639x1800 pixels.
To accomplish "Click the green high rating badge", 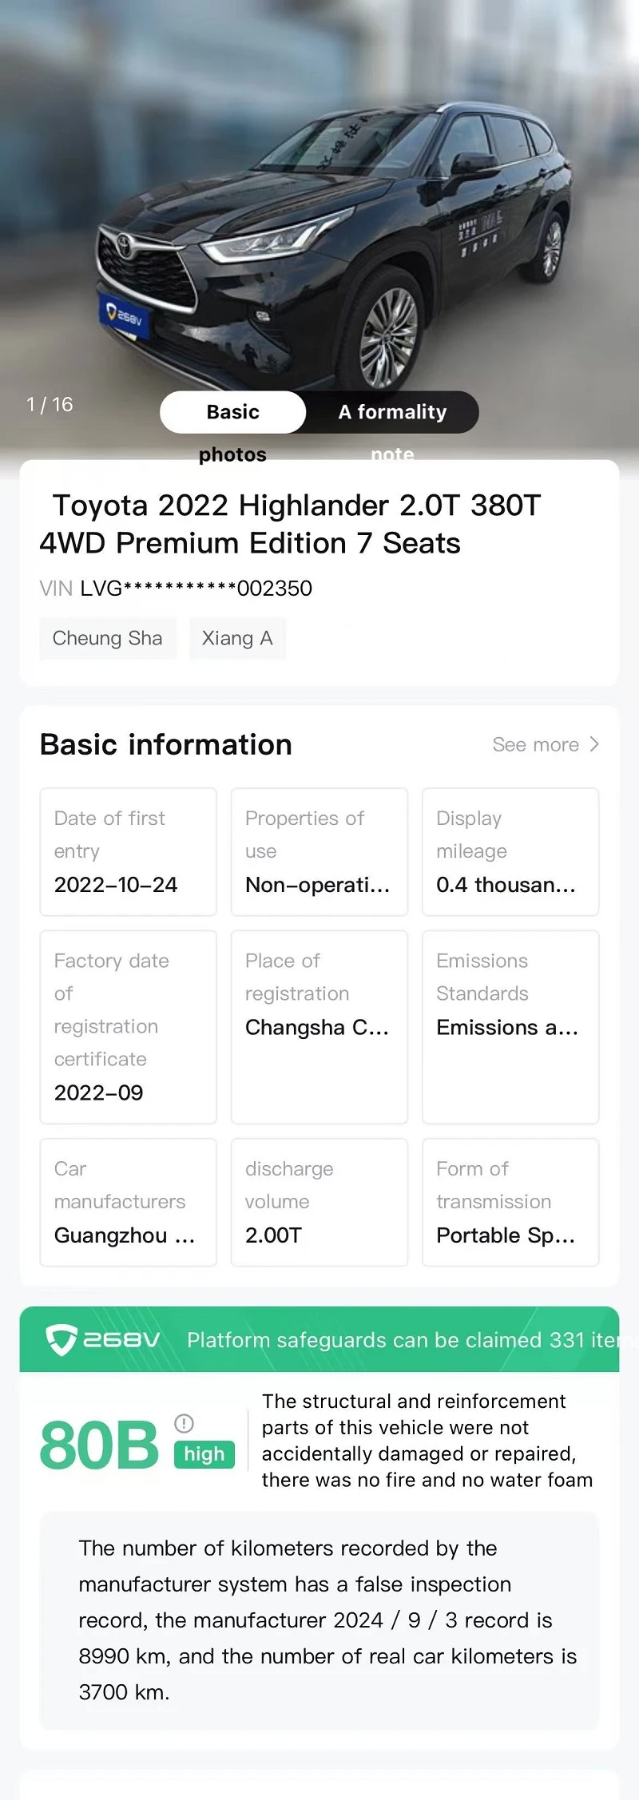I will click(204, 1454).
